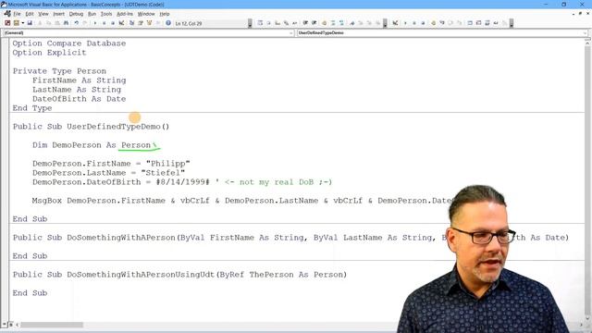Open Standard toolbar options arrow
Viewport: 592px width, 333px height.
click(250, 23)
